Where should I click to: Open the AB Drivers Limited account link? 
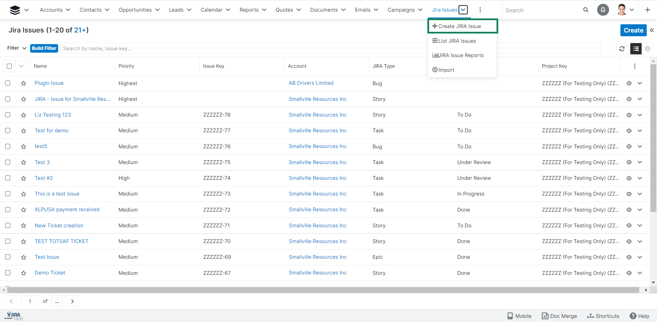click(x=311, y=83)
